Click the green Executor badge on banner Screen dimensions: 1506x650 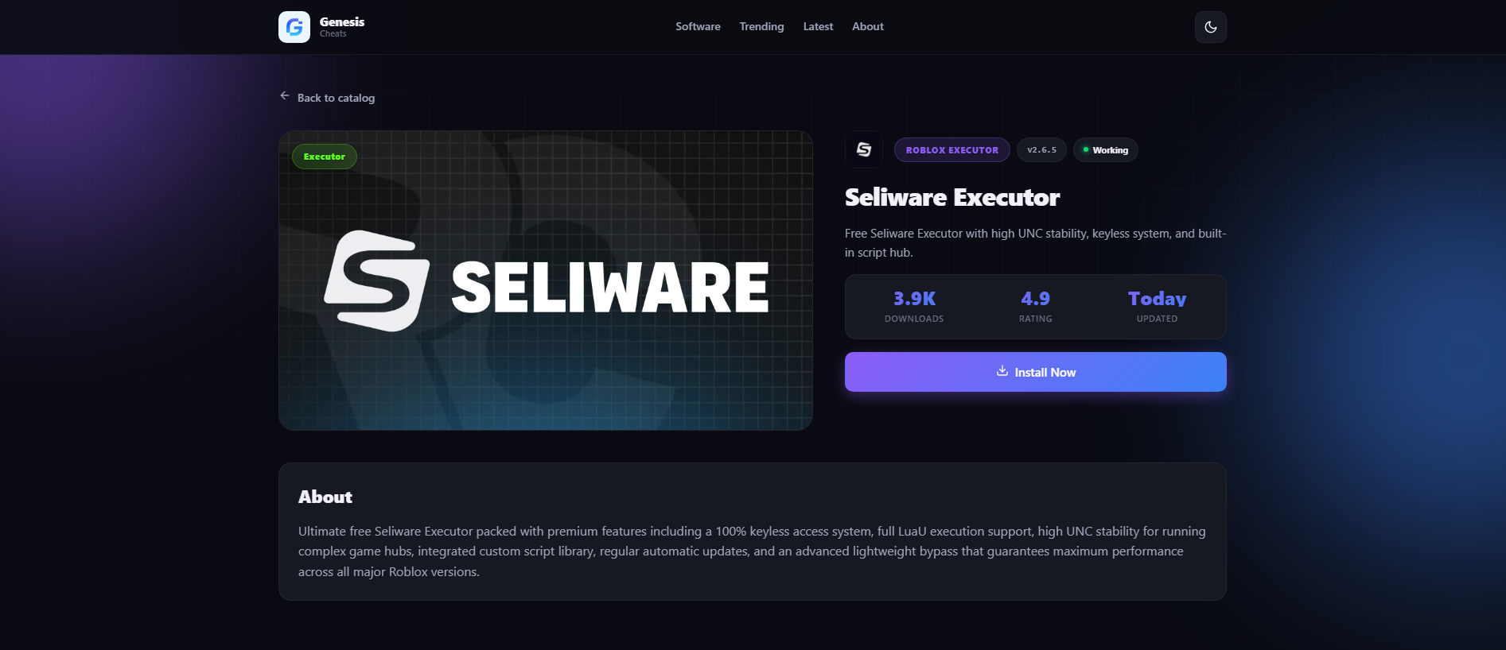click(325, 157)
